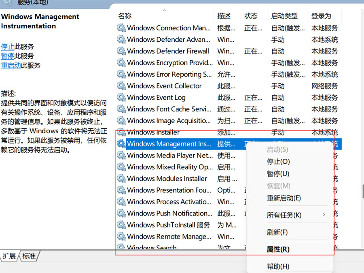Screen dimensions: 364x273
Task: Expand the 所有任务(K) submenu arrow
Action: tap(324, 215)
